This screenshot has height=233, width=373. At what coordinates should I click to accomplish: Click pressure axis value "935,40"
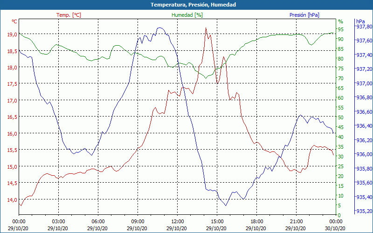pos(364,197)
